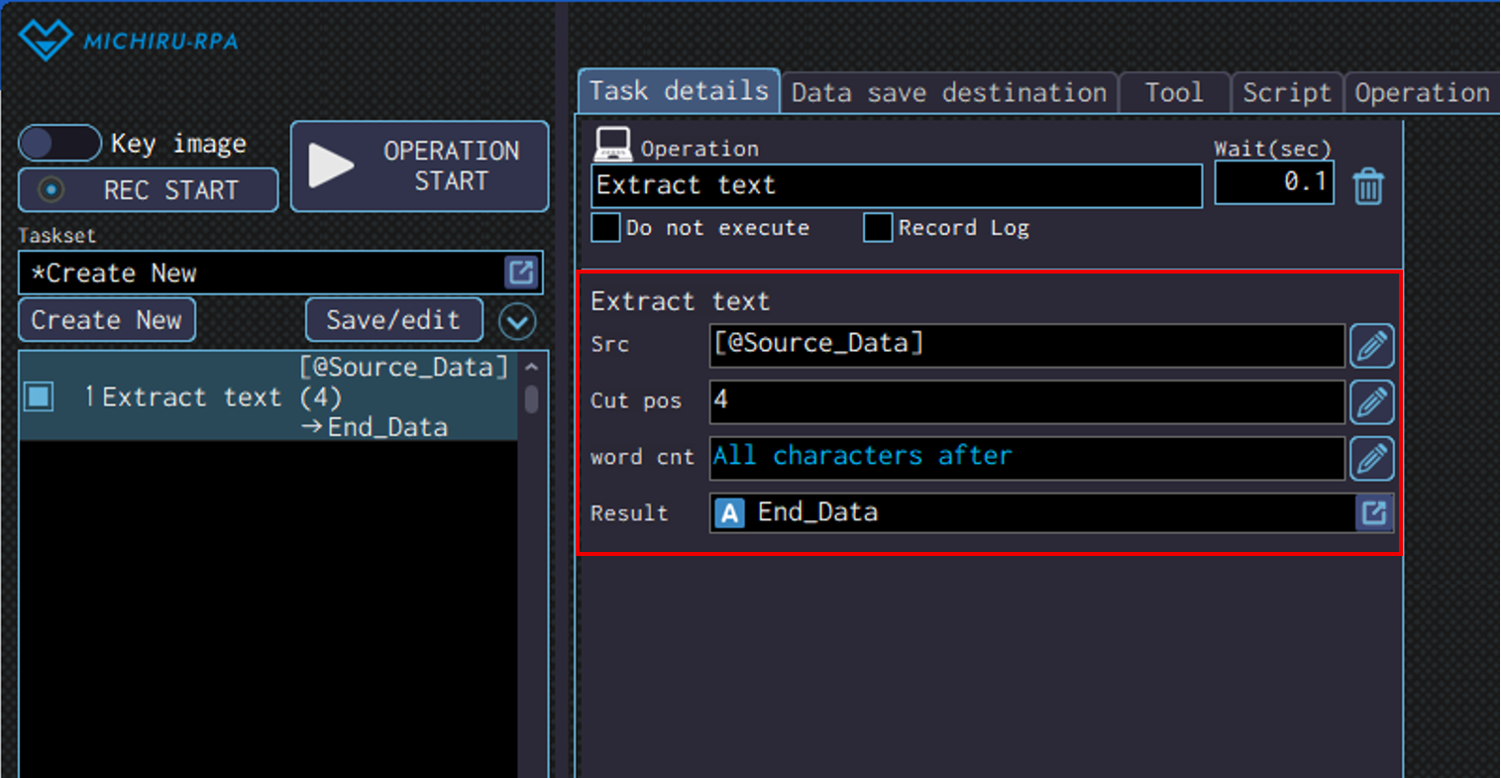Screen dimensions: 1501x778
Task: Open the Script tab
Action: (x=1286, y=93)
